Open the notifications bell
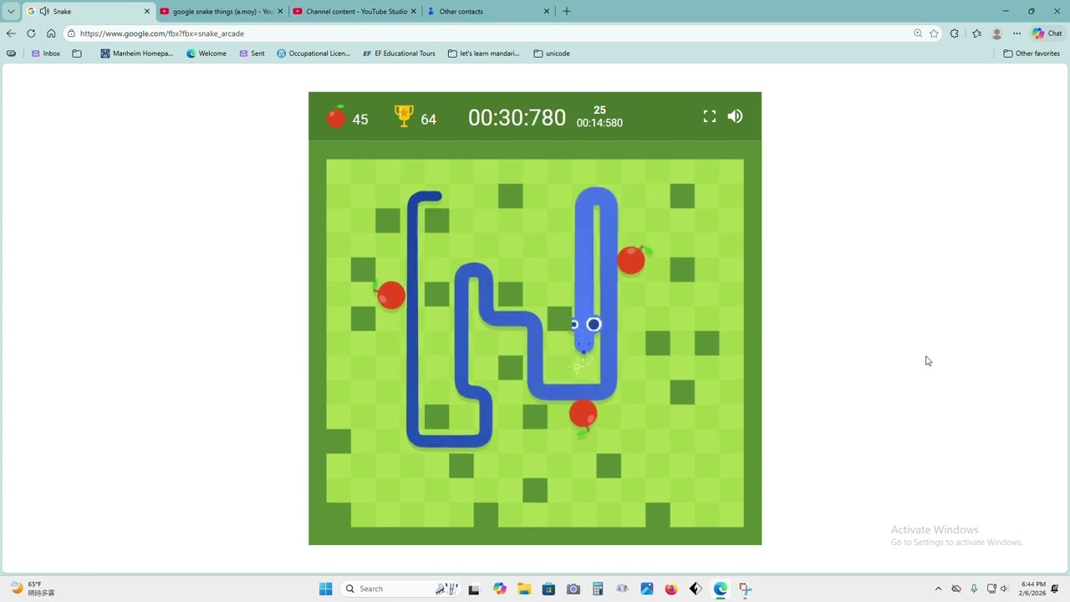This screenshot has width=1070, height=602. point(1055,589)
